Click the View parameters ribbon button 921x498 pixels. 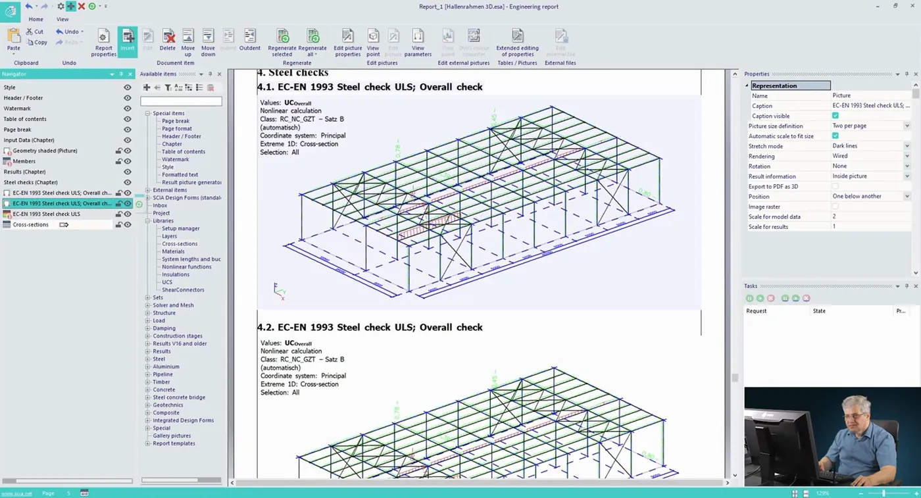click(418, 42)
